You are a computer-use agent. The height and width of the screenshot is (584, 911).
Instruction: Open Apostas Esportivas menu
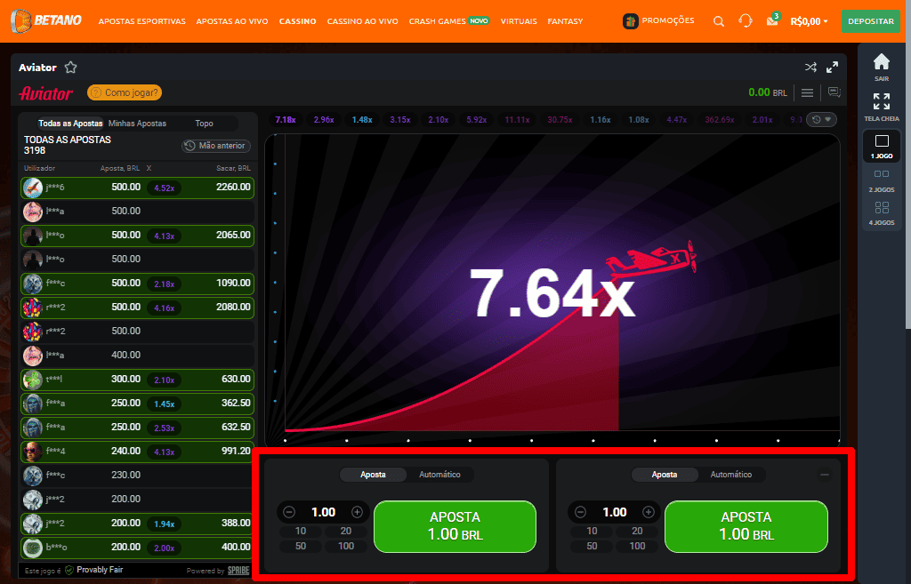coord(141,21)
